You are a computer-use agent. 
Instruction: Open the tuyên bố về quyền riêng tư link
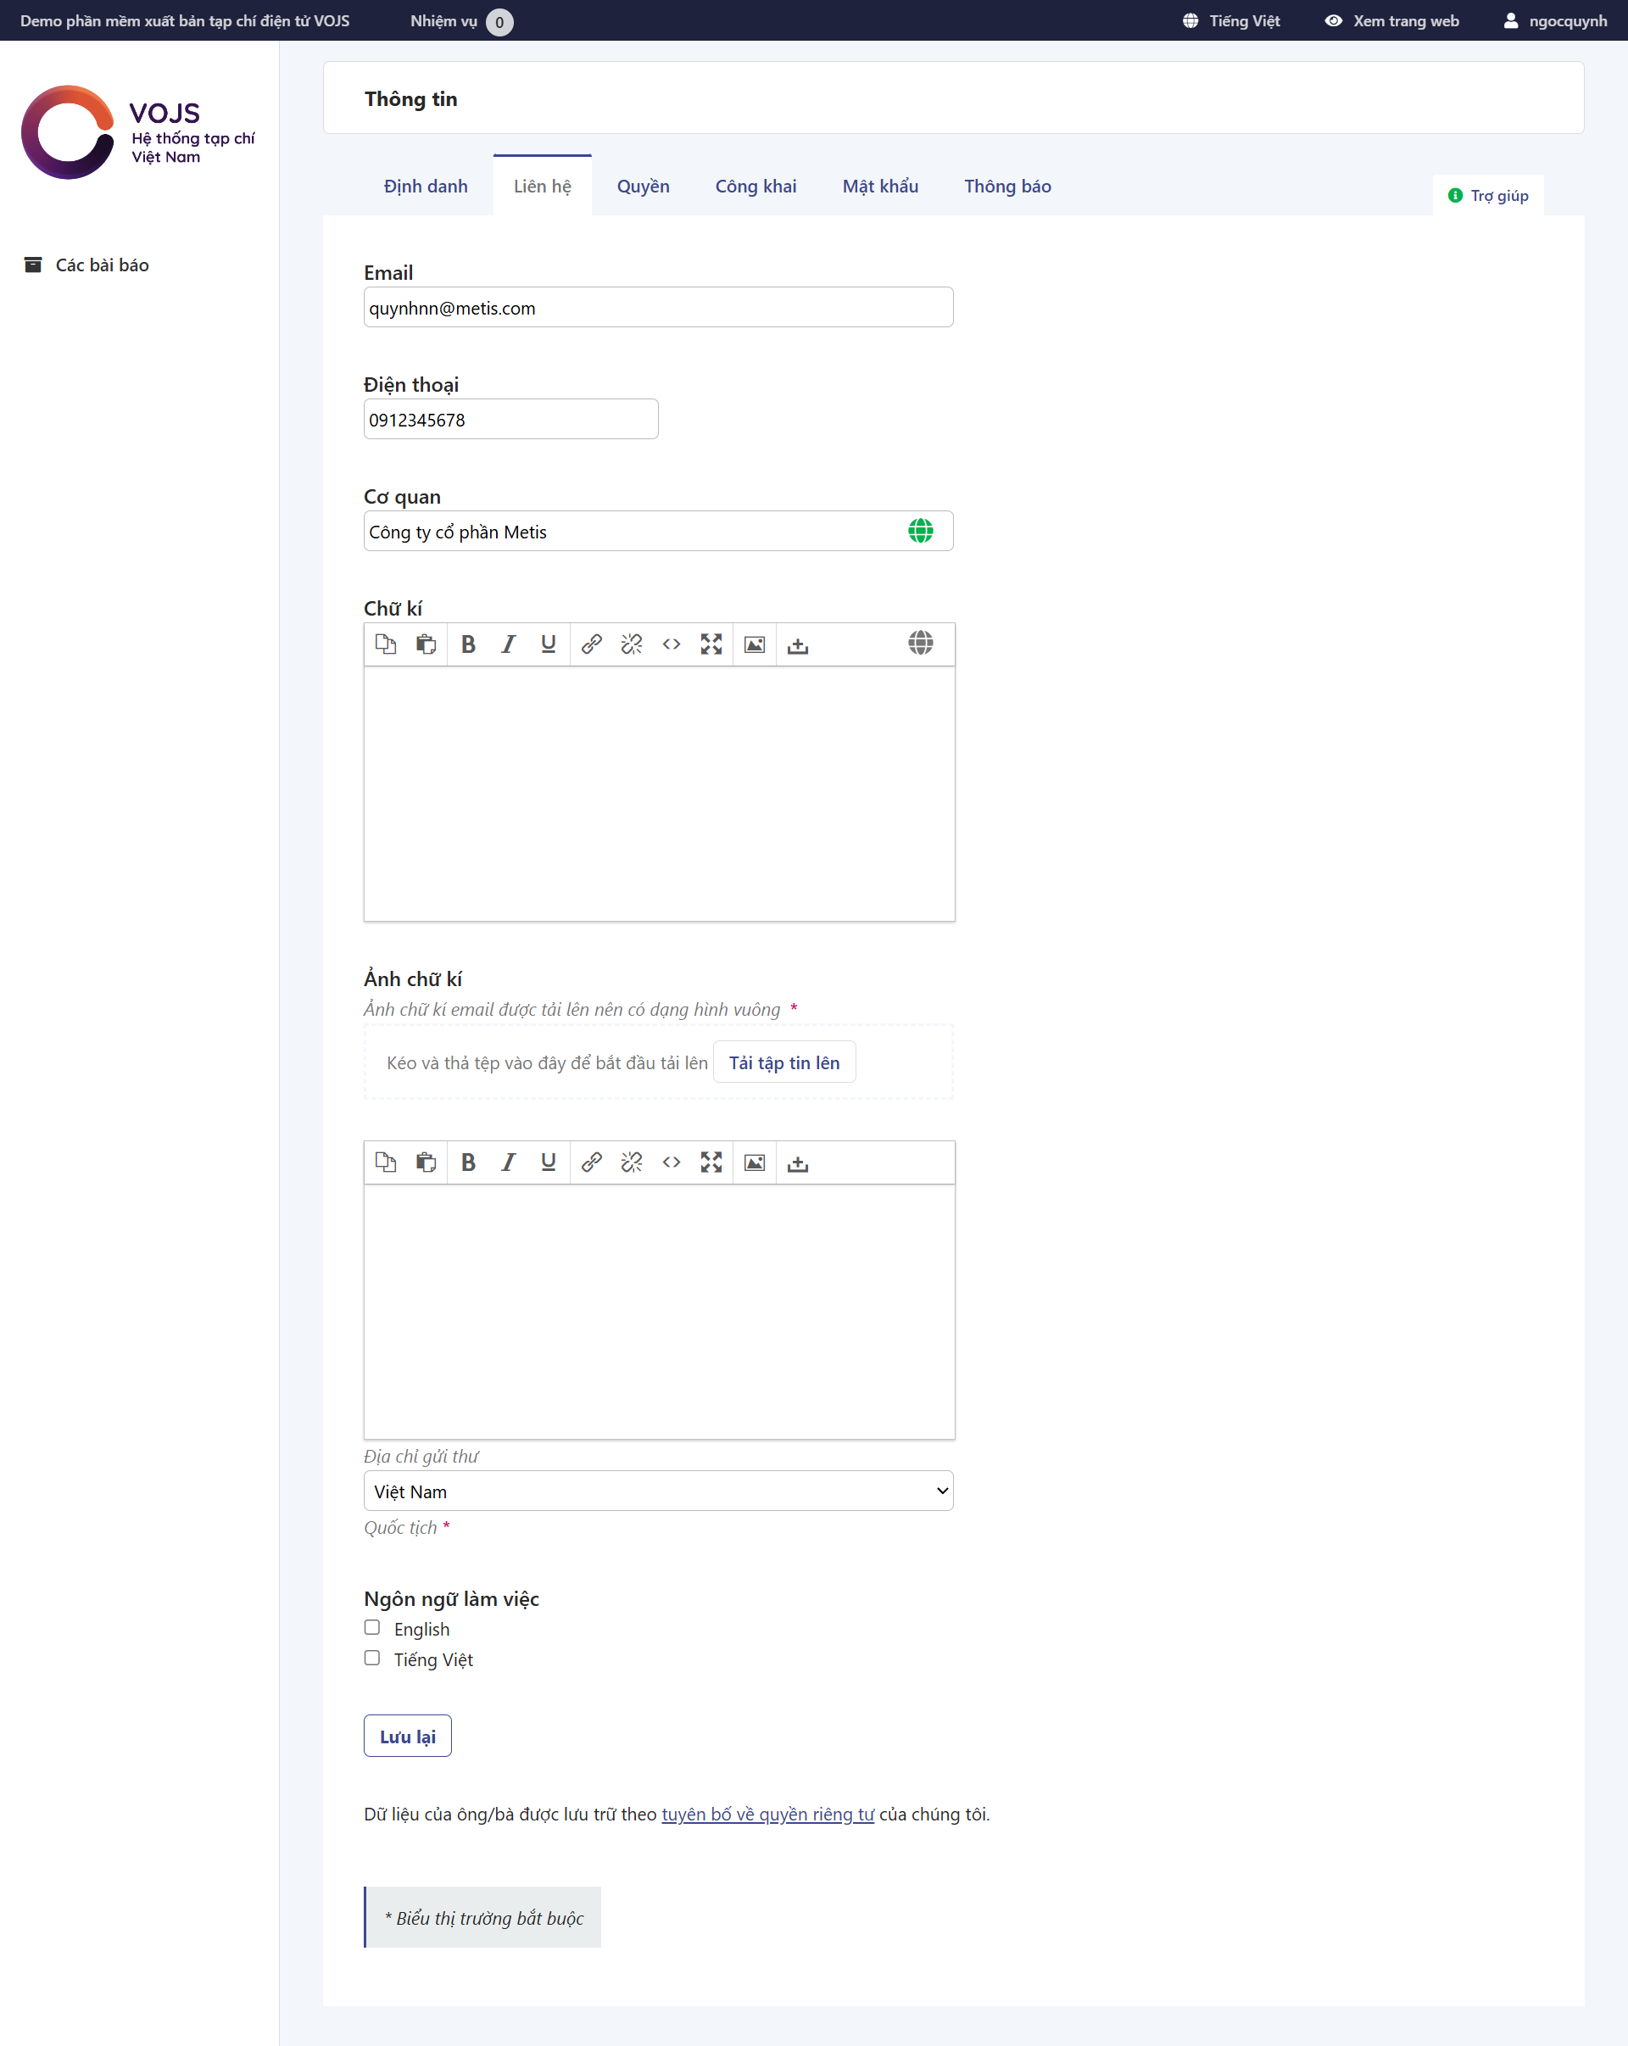pyautogui.click(x=767, y=1815)
